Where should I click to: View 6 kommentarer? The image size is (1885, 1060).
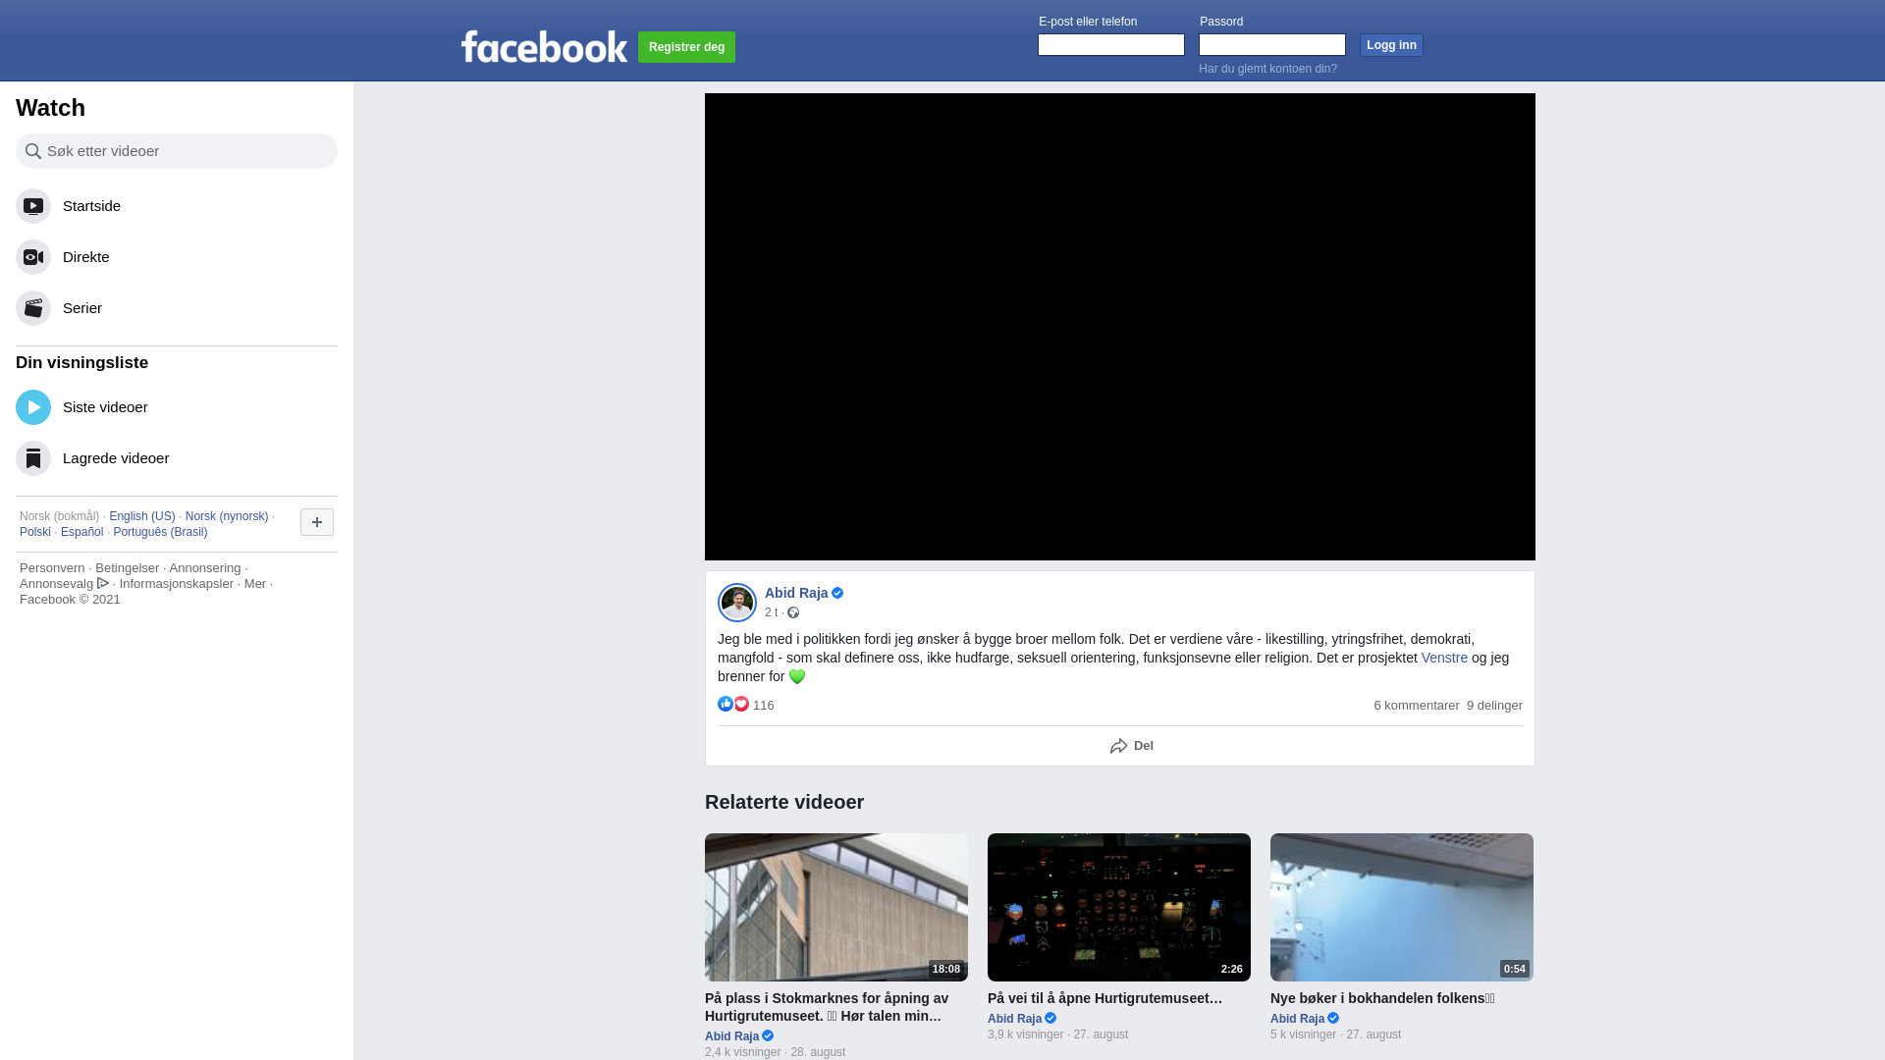pos(1417,706)
